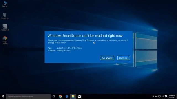The width and height of the screenshot is (177, 99).
Task: Open File Explorer from the taskbar
Action: [73, 97]
